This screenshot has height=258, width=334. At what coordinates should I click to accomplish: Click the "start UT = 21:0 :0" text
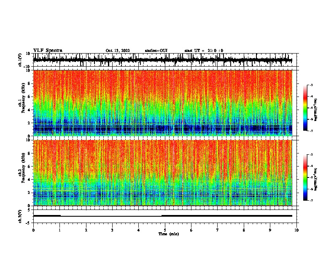[x=204, y=51]
